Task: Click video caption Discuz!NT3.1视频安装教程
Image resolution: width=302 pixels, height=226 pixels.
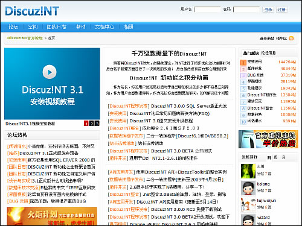Action: point(30,124)
